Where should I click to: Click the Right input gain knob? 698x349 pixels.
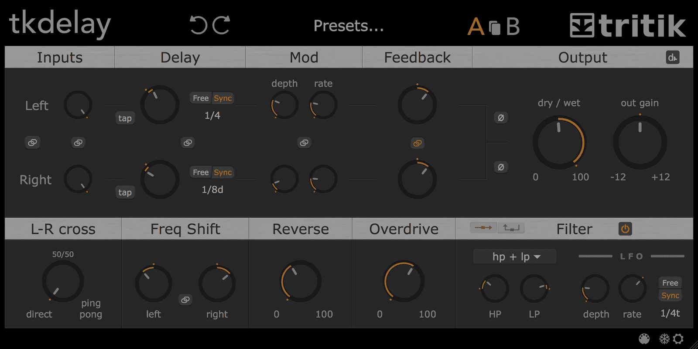click(78, 179)
